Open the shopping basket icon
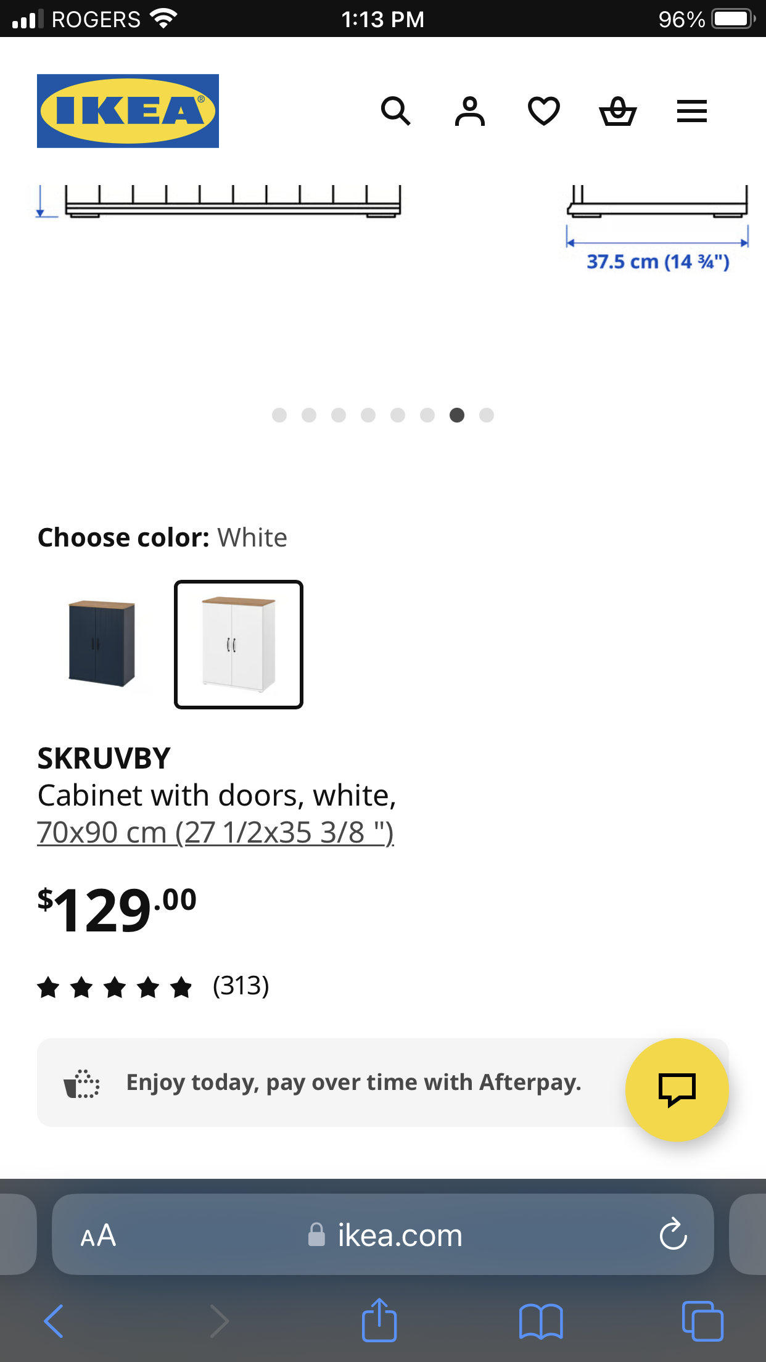This screenshot has width=766, height=1362. click(617, 111)
